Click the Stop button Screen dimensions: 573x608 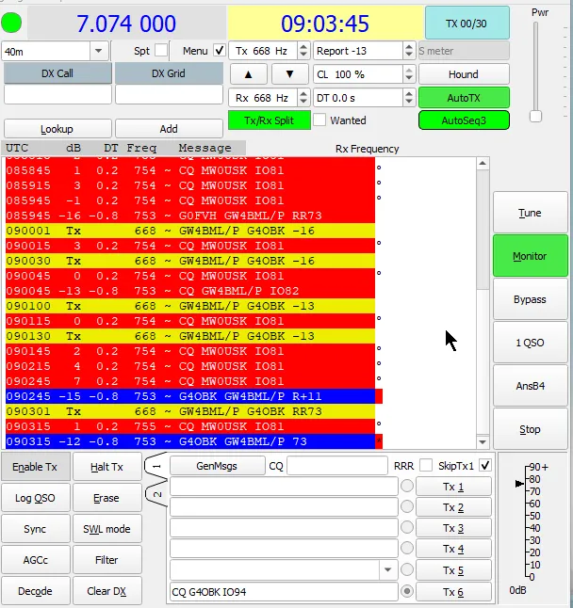530,429
